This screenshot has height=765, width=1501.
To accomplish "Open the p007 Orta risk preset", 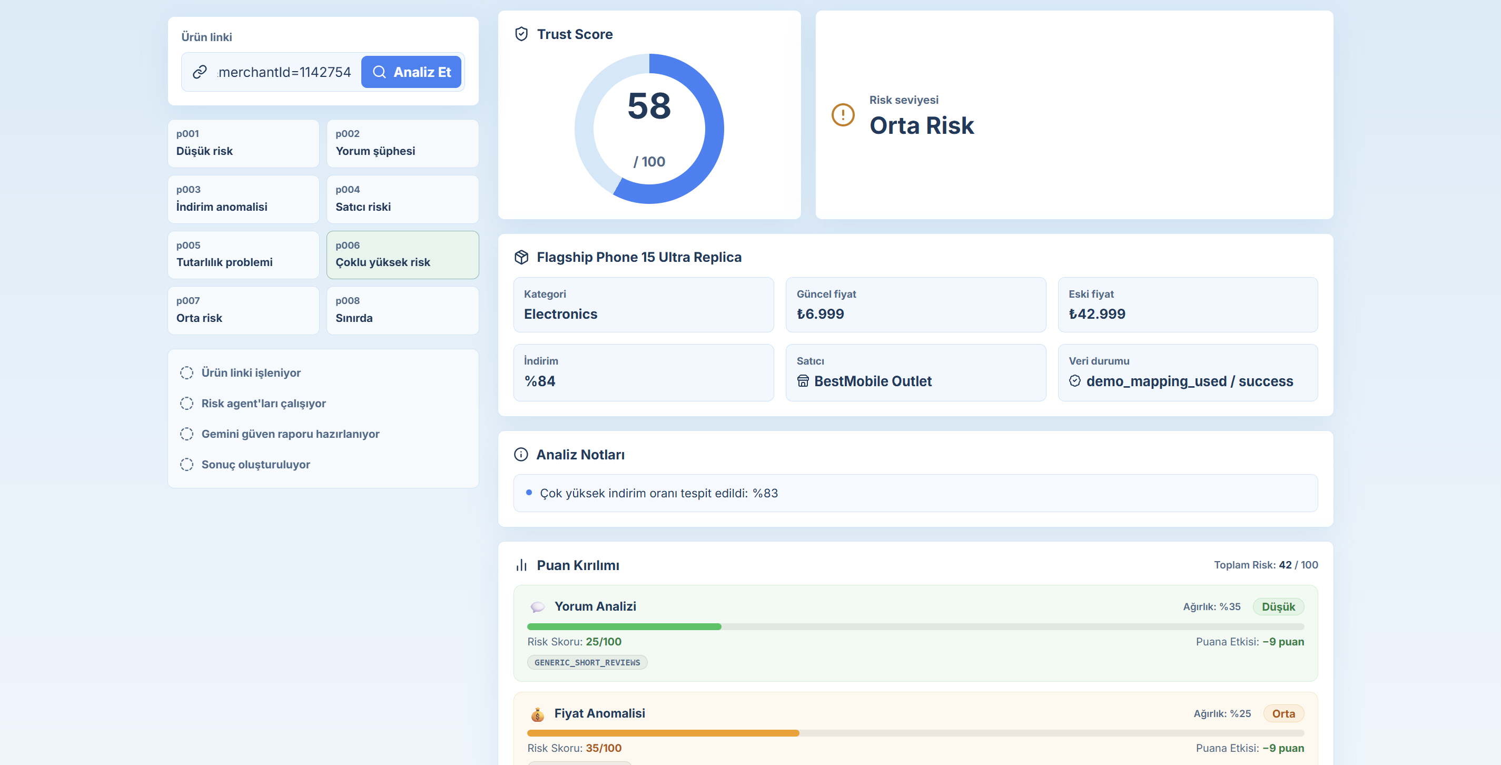I will (243, 310).
